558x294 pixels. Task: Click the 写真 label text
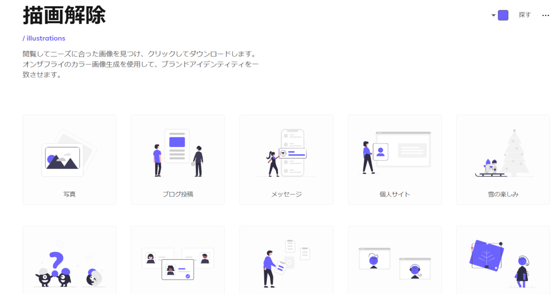click(69, 194)
